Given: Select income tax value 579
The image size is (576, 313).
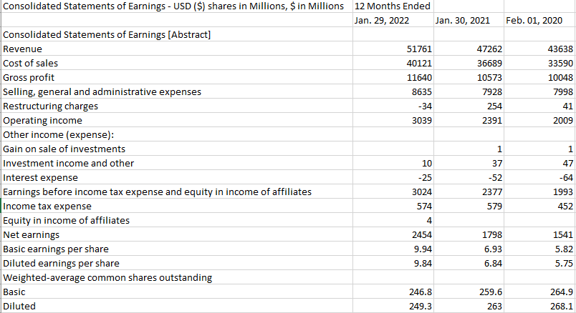Looking at the screenshot, I should point(494,207).
